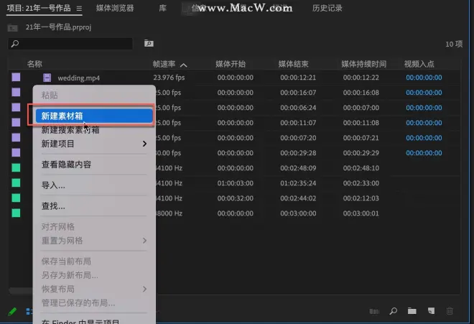Screen dimensions: 474x324
Task: Click the automate-to-sequence icon at the bottom
Action: tap(374, 311)
